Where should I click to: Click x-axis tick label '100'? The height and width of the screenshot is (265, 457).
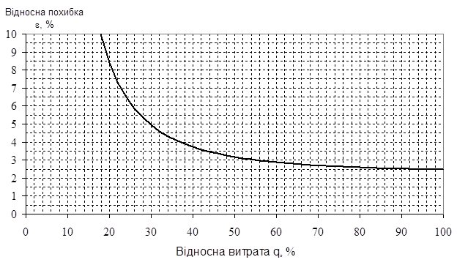point(443,232)
